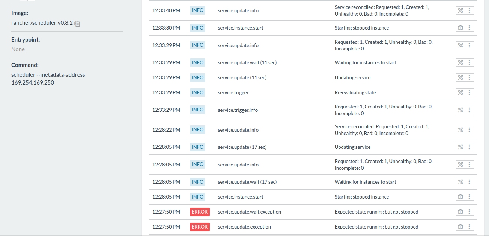Open actions menu for 12:33:30 PM row
Image resolution: width=489 pixels, height=236 pixels.
pyautogui.click(x=469, y=28)
